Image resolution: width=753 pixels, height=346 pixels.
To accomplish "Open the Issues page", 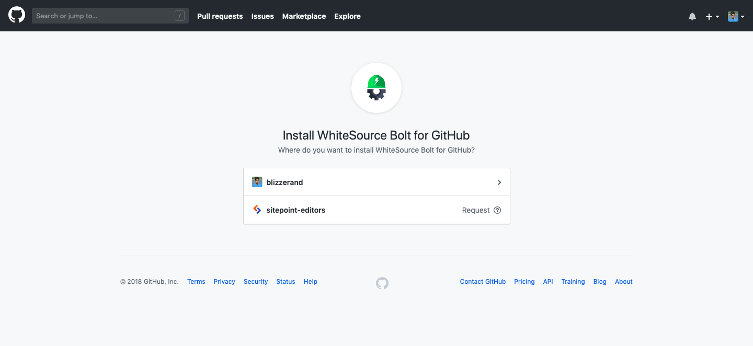I will [x=263, y=16].
